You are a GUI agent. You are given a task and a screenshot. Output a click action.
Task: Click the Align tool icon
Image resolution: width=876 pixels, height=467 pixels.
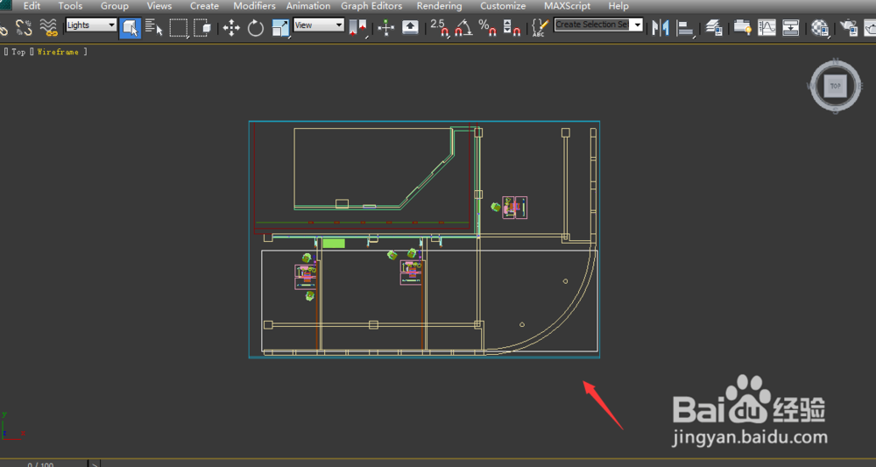(686, 27)
